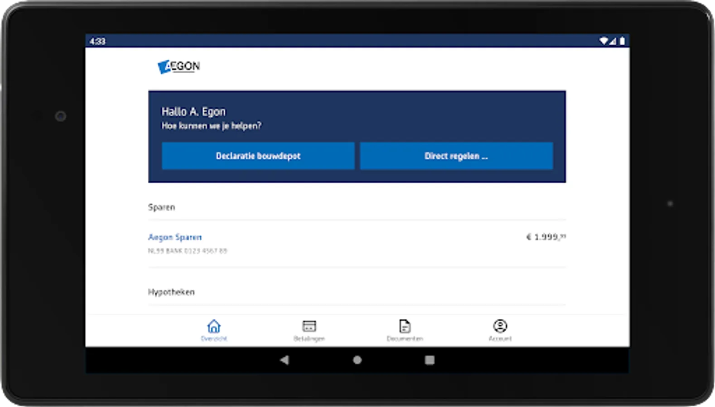Select the 'Sparen' section heading
This screenshot has height=407, width=715.
(x=161, y=207)
